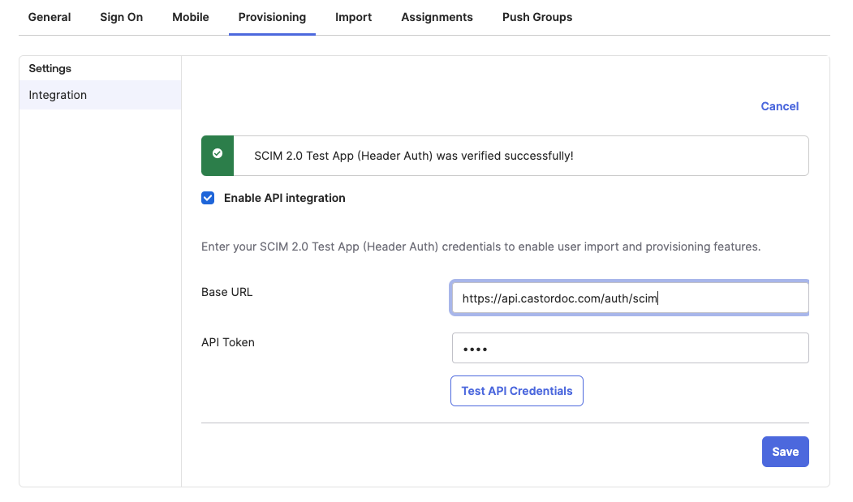Click the Cancel link
This screenshot has height=502, width=853.
point(779,106)
